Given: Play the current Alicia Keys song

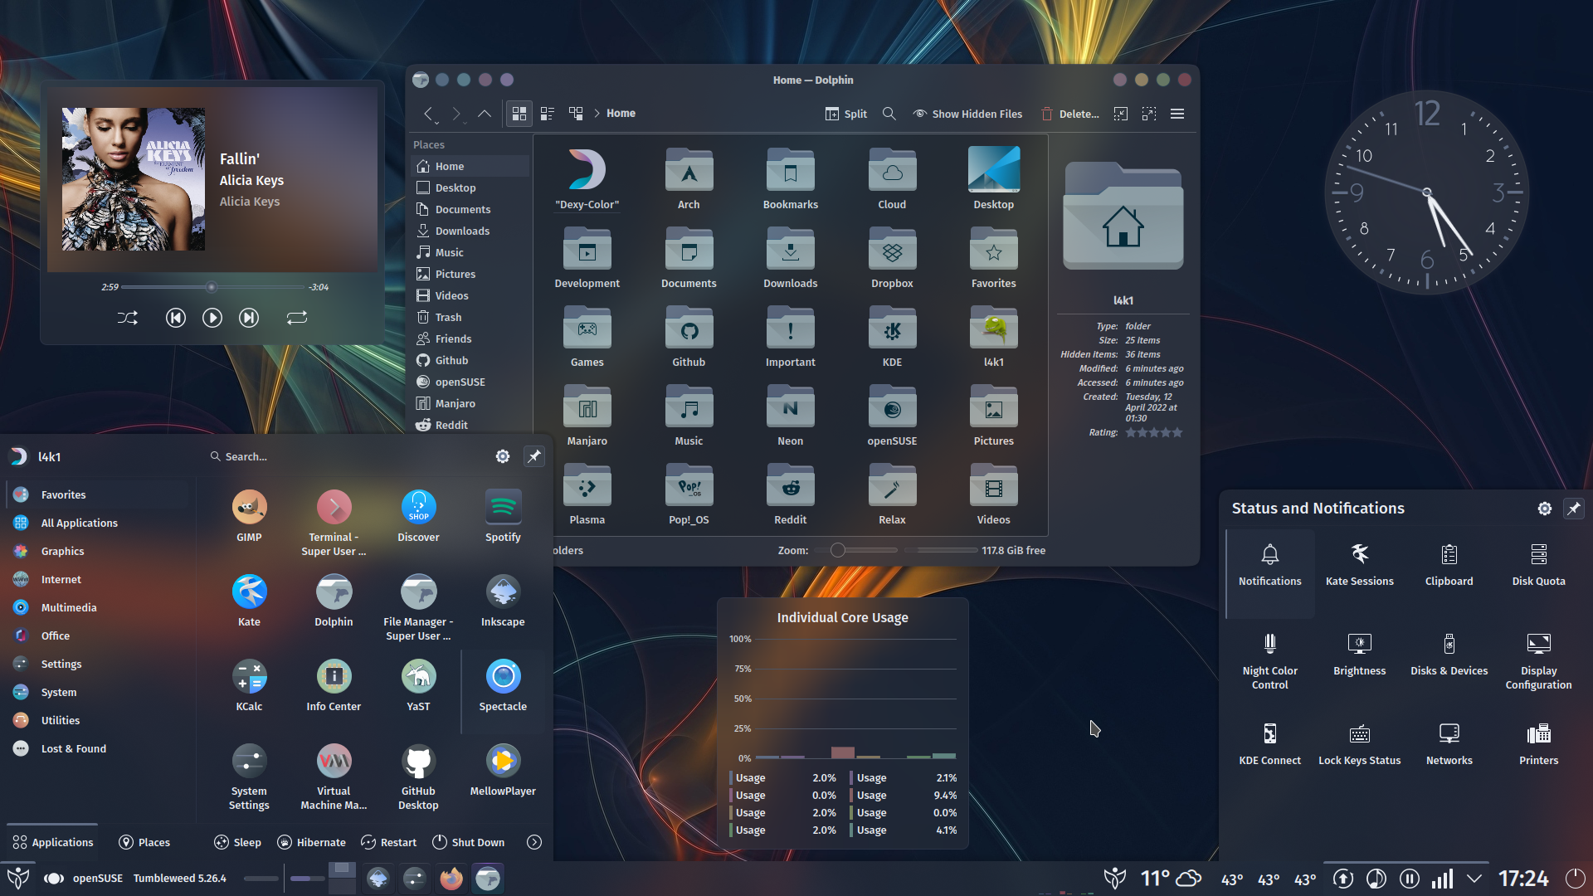Looking at the screenshot, I should click(212, 318).
